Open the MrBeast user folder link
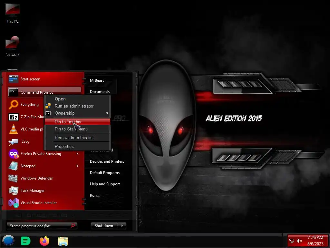 97,80
